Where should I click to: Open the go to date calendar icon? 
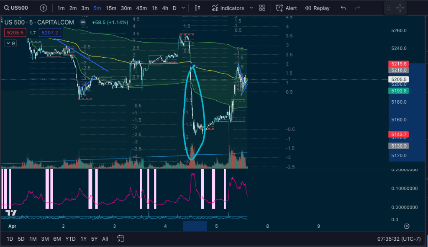[x=120, y=239]
